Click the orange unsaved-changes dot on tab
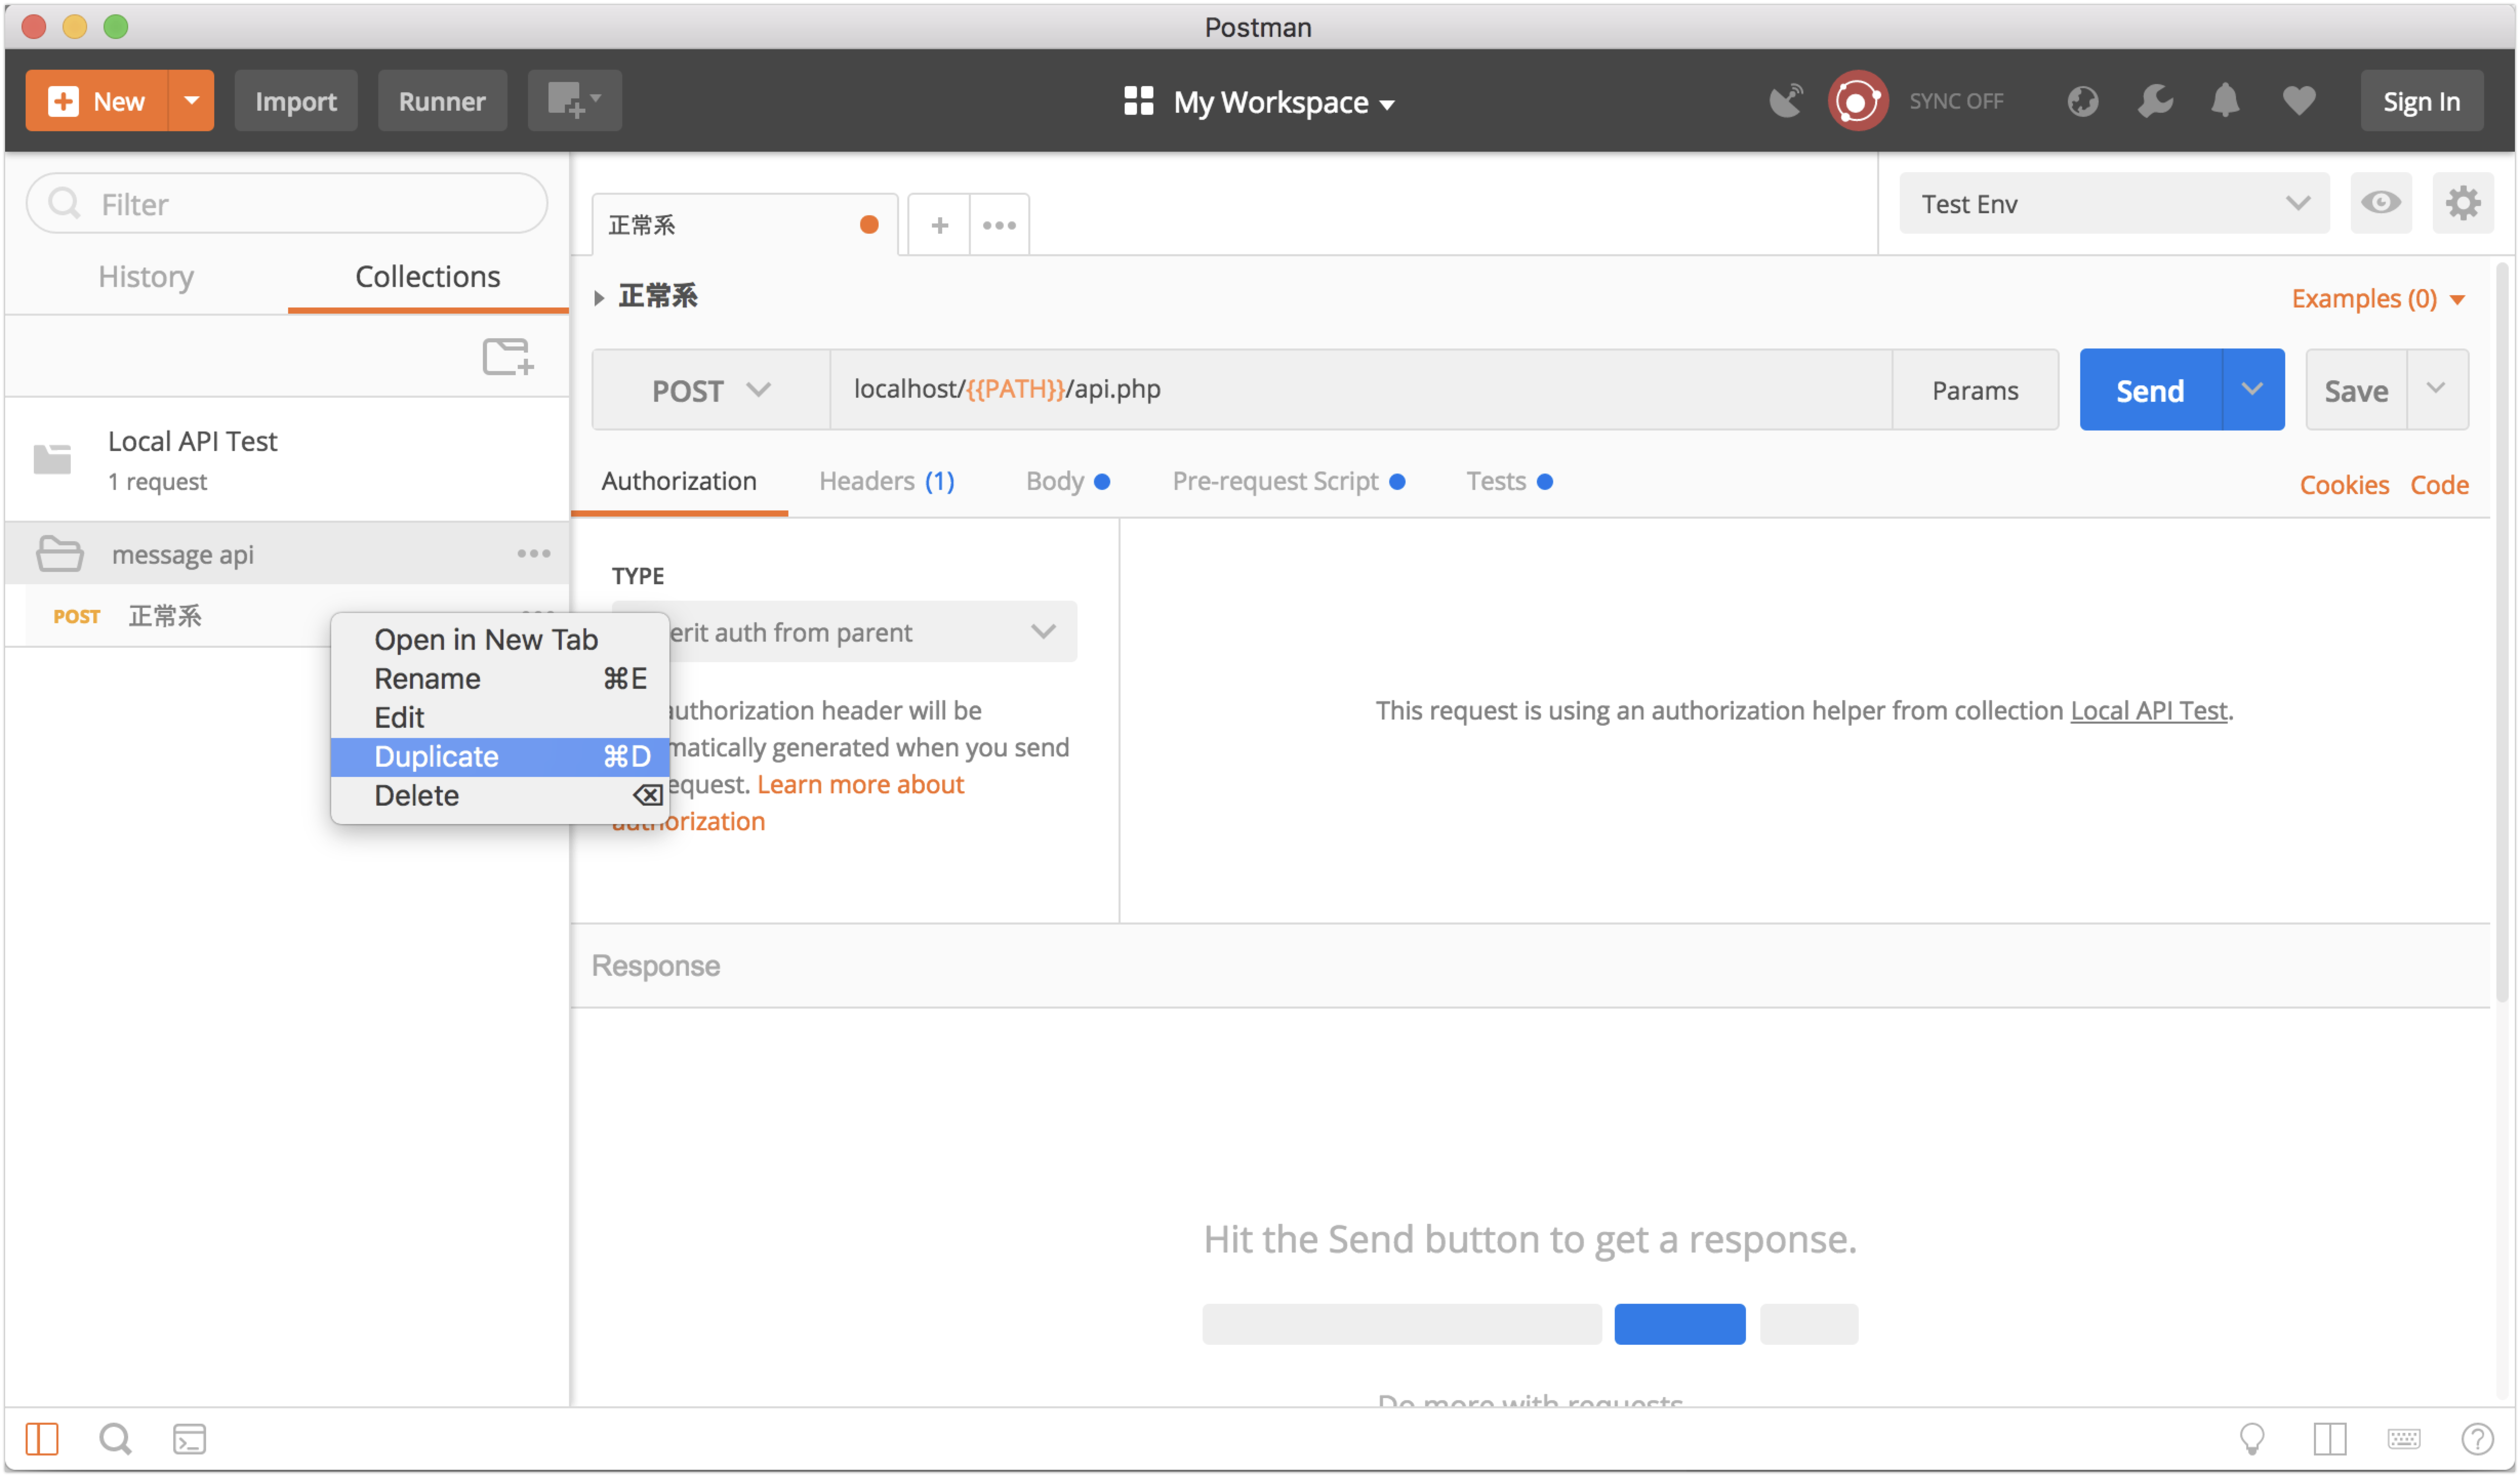 tap(869, 224)
